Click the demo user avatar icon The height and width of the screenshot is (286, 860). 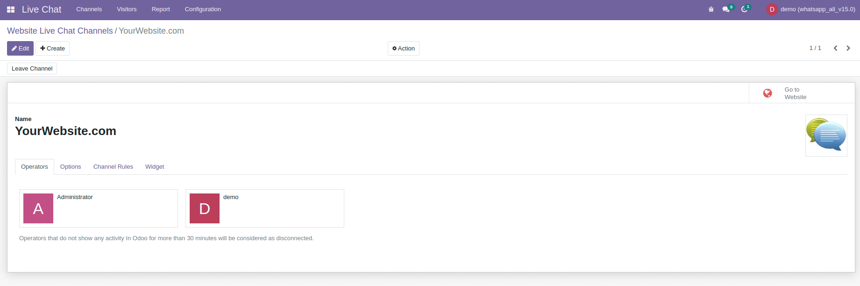pos(772,9)
